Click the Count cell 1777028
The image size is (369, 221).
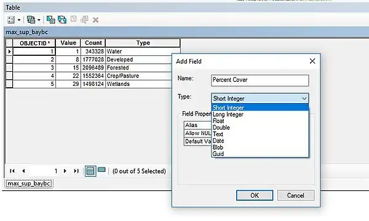(93, 60)
